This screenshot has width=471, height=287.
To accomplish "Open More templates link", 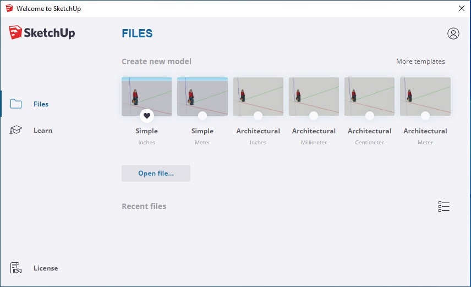I will 420,61.
